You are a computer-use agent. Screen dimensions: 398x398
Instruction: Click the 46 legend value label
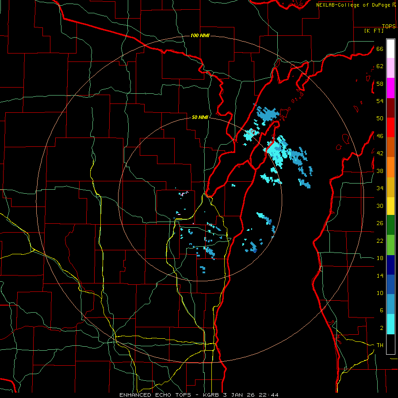tap(380, 136)
